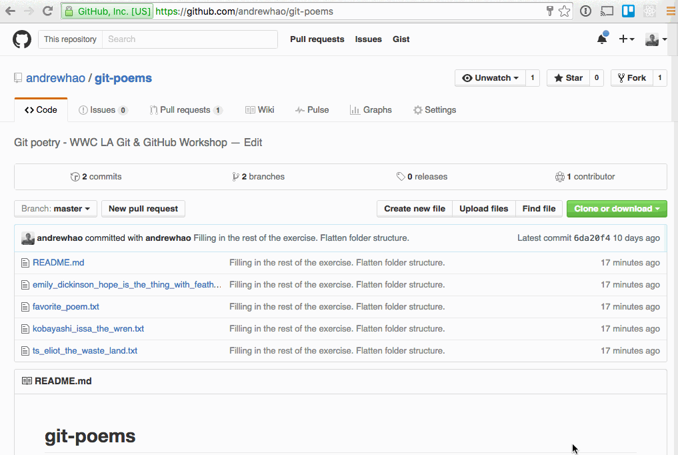The width and height of the screenshot is (678, 455).
Task: Click the repository book icon
Action: point(18,78)
